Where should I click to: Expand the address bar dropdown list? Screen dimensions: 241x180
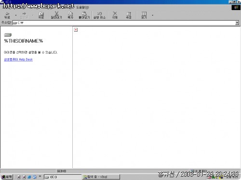pos(237,23)
